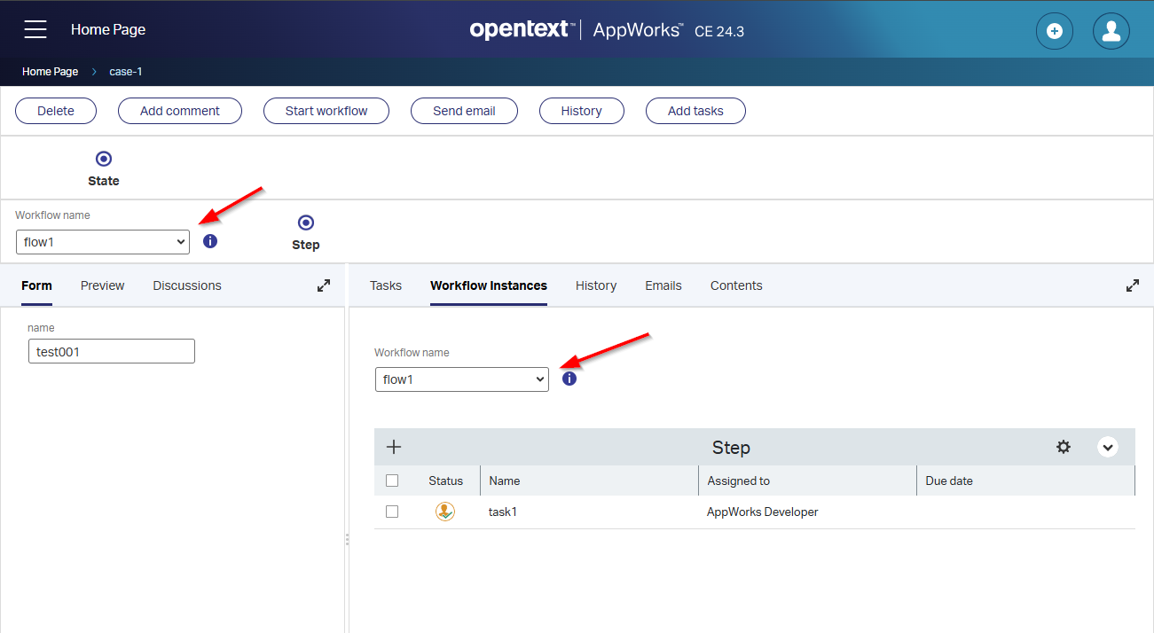The height and width of the screenshot is (633, 1154).
Task: Check the select-all checkbox in Step header
Action: (x=392, y=481)
